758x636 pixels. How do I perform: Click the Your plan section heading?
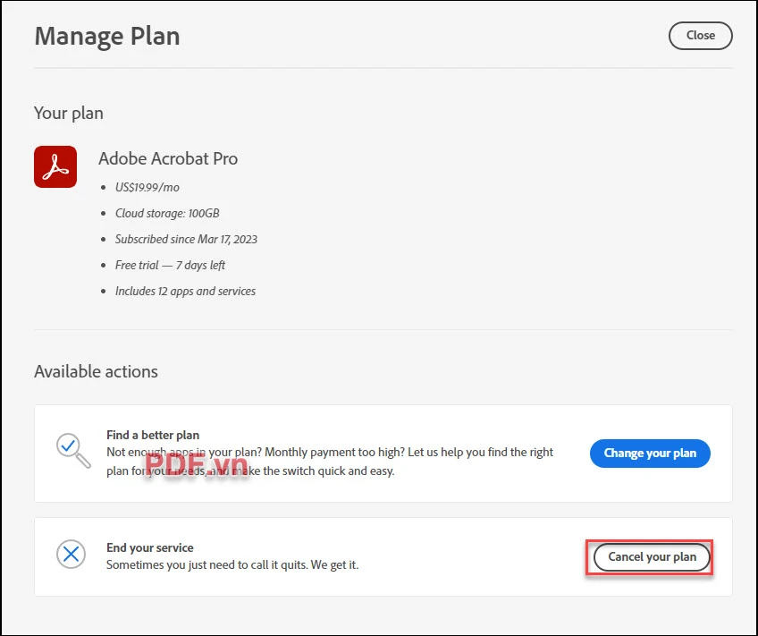(69, 114)
